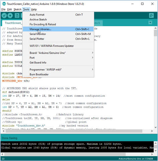Click the '#if defined(ESP32)' line
The width and height of the screenshot is (158, 161).
click(16, 92)
